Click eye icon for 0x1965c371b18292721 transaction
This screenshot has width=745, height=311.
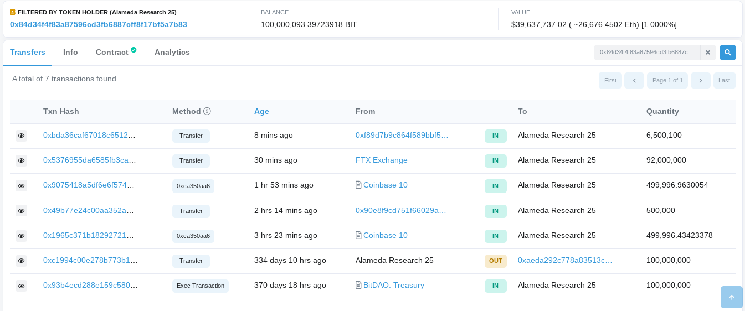21,236
